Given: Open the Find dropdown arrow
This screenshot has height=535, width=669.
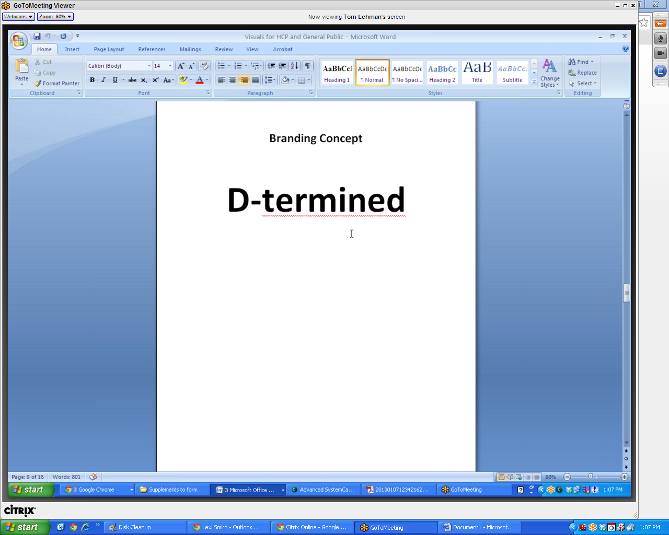Looking at the screenshot, I should click(592, 62).
